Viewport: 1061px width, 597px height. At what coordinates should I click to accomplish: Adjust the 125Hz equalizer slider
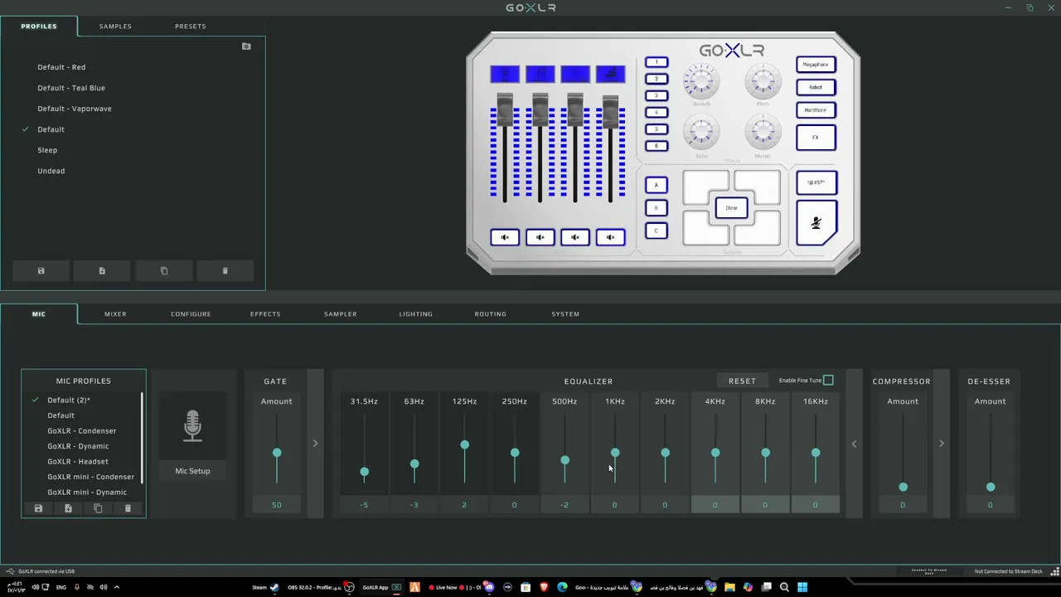tap(464, 445)
